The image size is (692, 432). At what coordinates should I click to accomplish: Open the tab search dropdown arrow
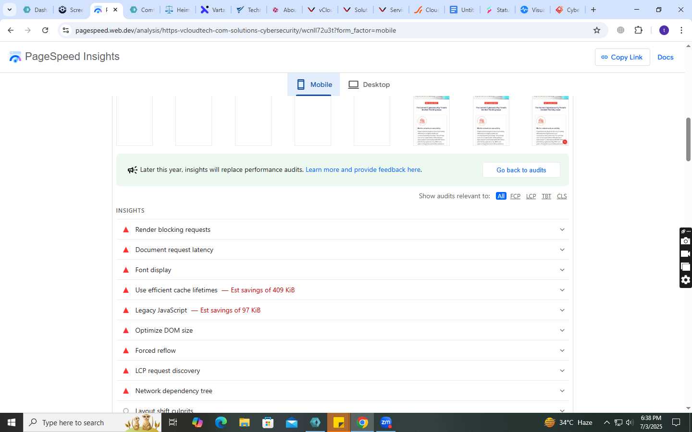click(x=9, y=10)
